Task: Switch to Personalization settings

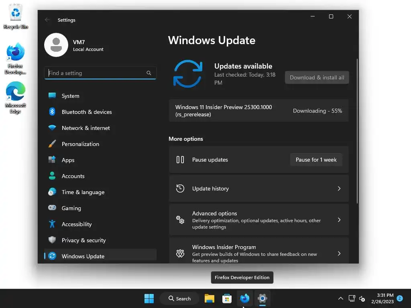Action: click(x=100, y=144)
